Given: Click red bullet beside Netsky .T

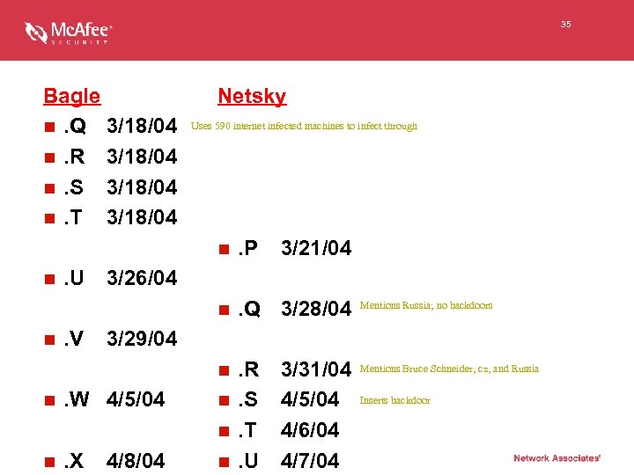Looking at the screenshot, I should tap(224, 431).
